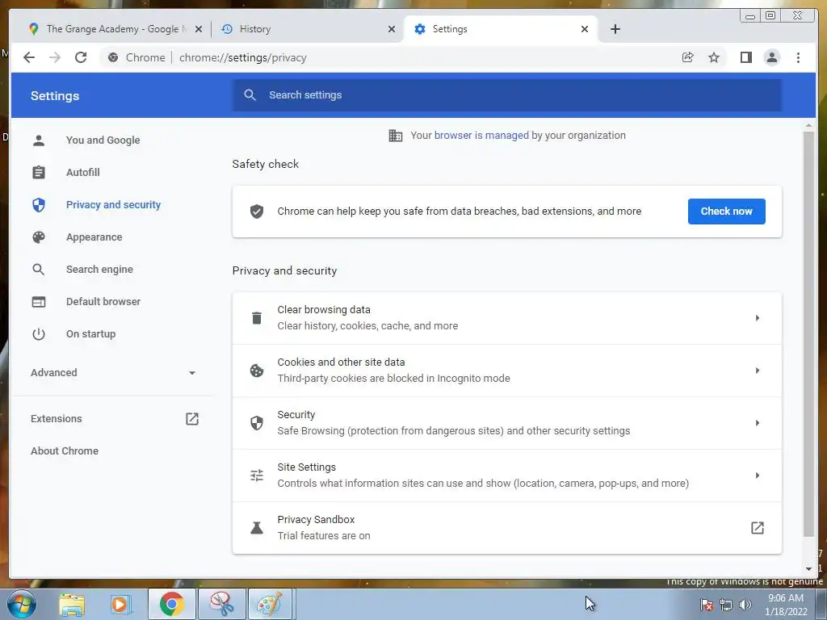Click the Chrome site info icon in address bar
Image resolution: width=827 pixels, height=620 pixels.
[x=113, y=57]
